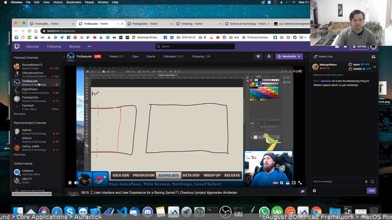Toggle theatre mode on the player
The height and width of the screenshot is (220, 392).
click(294, 183)
